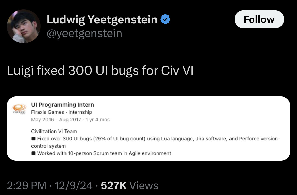Click the 12/9/24 post date
The image size is (297, 195).
[74, 185]
